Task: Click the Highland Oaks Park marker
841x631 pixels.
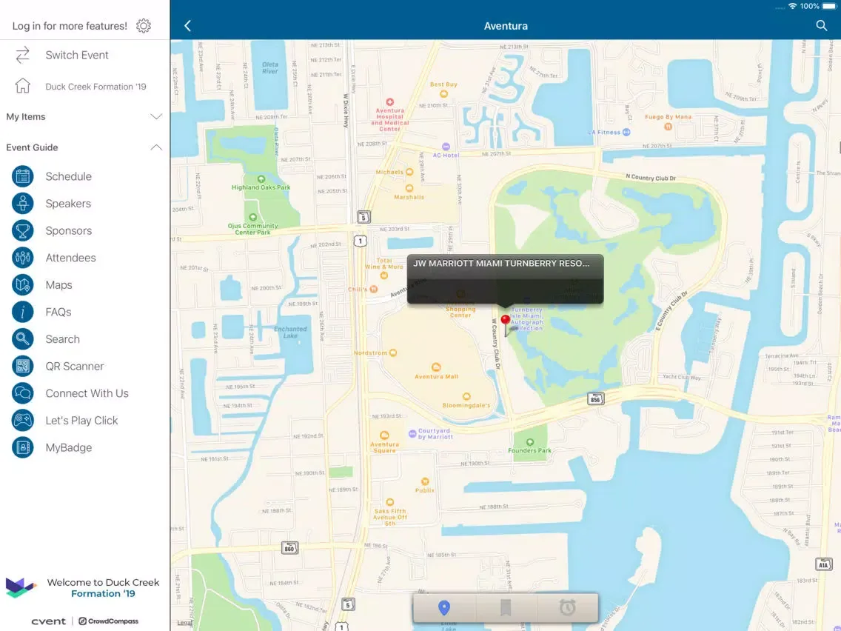Action: pyautogui.click(x=261, y=178)
